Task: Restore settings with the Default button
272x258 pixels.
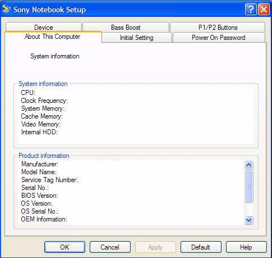Action: [x=201, y=247]
